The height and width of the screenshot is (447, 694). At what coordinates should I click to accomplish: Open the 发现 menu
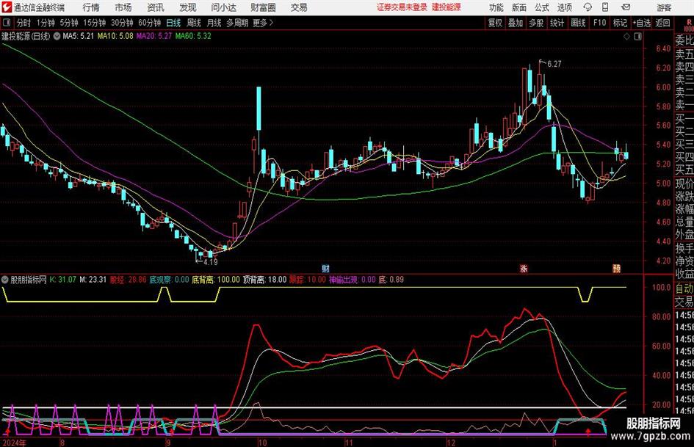pos(188,7)
